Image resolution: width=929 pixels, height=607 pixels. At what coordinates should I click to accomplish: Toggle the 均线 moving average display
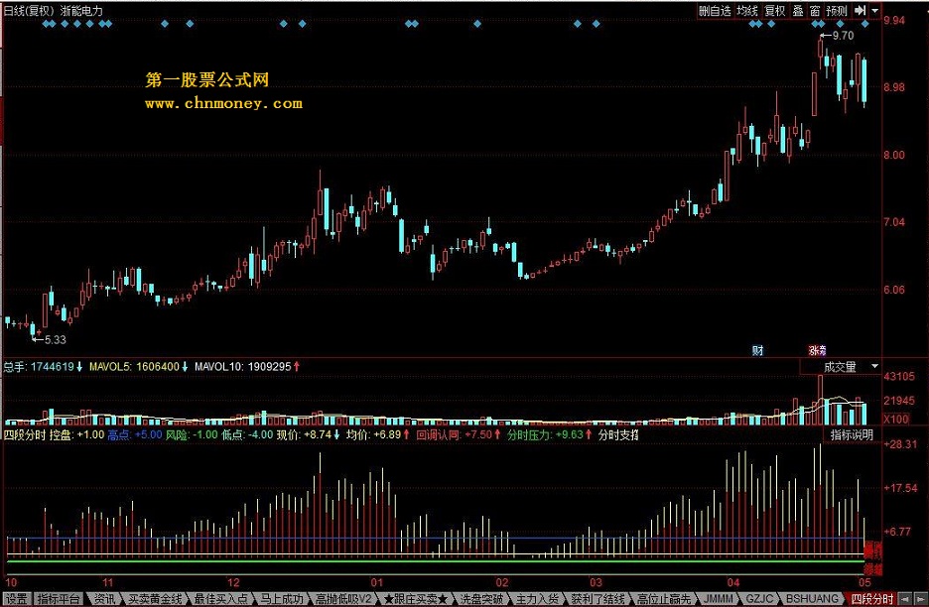[747, 11]
